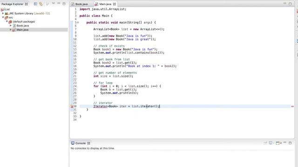
Task: Collapse the src folder
Action: coord(3,18)
